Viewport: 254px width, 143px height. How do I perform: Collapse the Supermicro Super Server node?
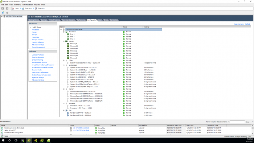(61, 29)
